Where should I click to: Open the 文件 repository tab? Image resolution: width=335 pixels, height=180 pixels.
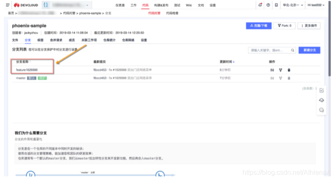(x=15, y=40)
